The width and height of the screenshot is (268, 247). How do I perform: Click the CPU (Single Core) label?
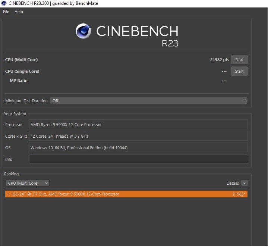[22, 71]
